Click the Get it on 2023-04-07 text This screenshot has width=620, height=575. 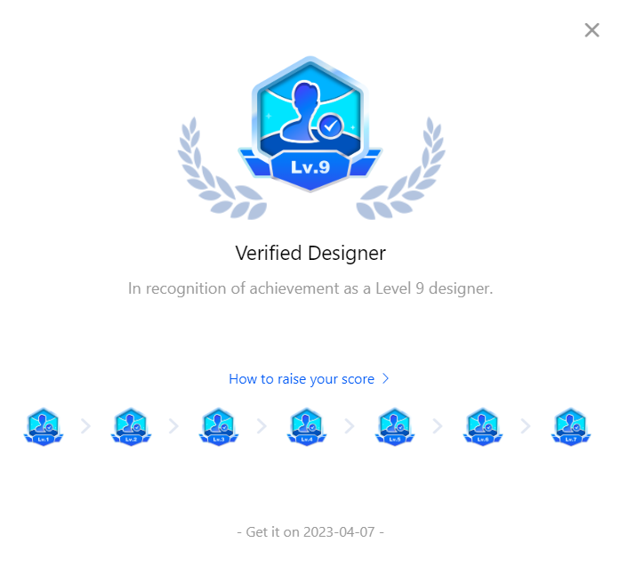(x=310, y=532)
